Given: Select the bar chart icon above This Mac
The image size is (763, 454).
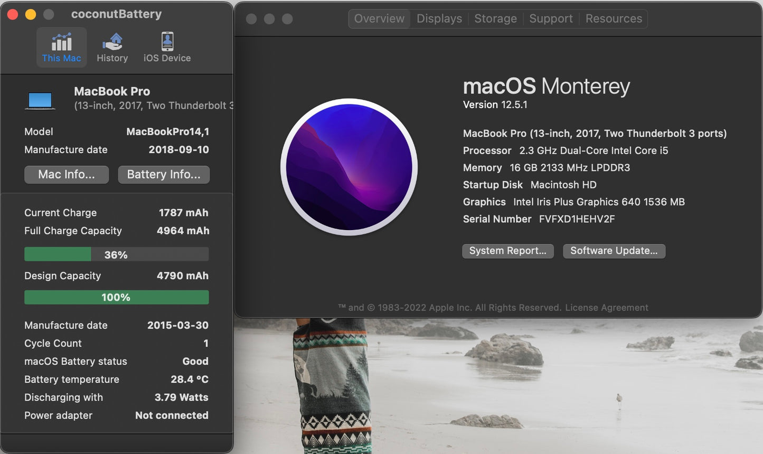Looking at the screenshot, I should (x=61, y=41).
